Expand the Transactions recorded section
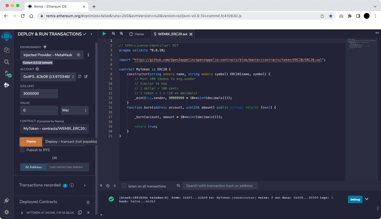Screen dimensions: 381x219 (x=85, y=185)
